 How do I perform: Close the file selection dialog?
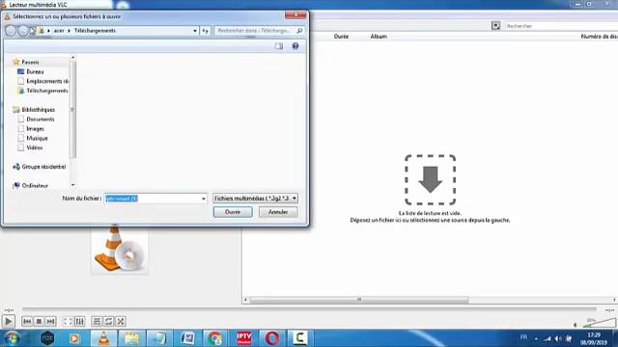pyautogui.click(x=295, y=15)
